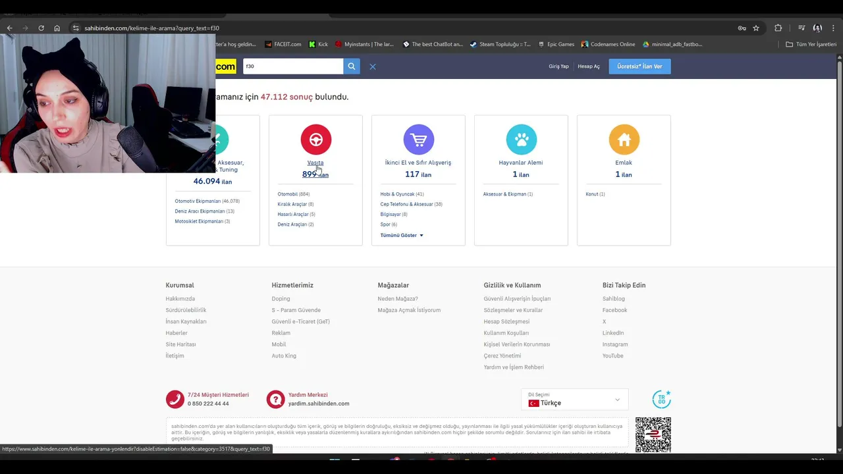Open Hakkımızda footer link
Image resolution: width=843 pixels, height=474 pixels.
pyautogui.click(x=180, y=299)
